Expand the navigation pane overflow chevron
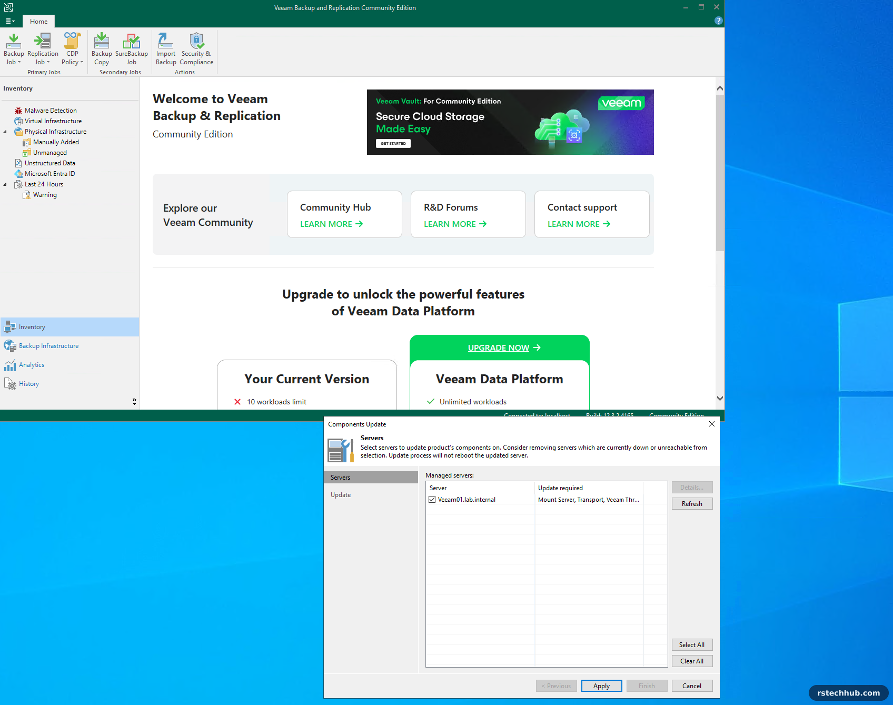This screenshot has height=705, width=893. coord(134,401)
